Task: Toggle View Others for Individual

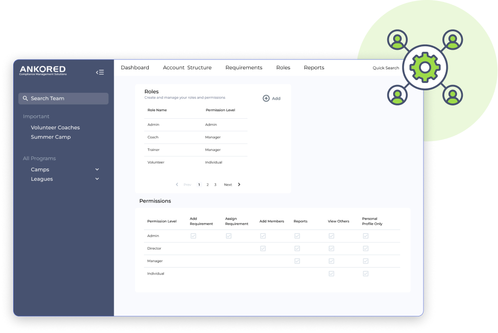Action: pos(331,273)
